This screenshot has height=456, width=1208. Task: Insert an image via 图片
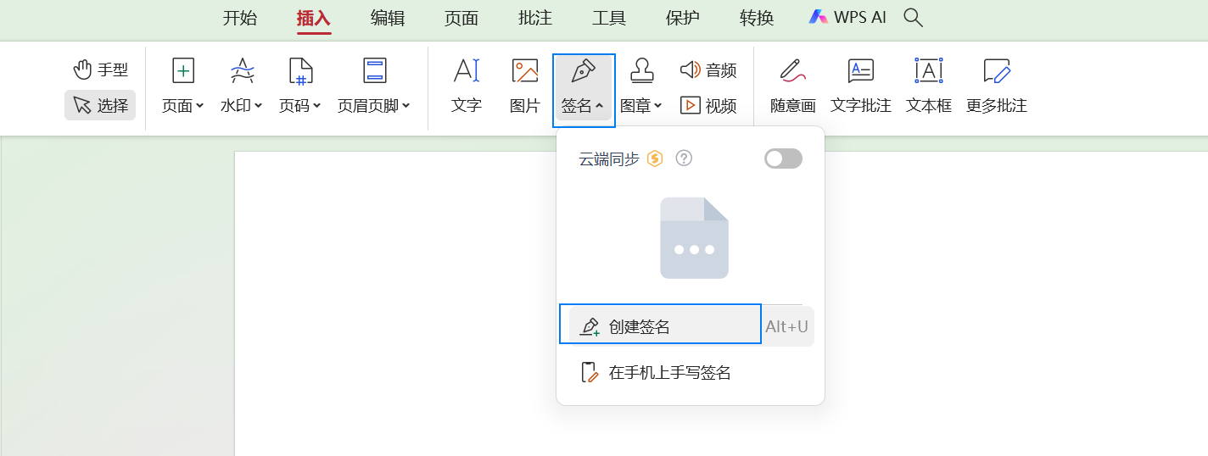tap(525, 86)
